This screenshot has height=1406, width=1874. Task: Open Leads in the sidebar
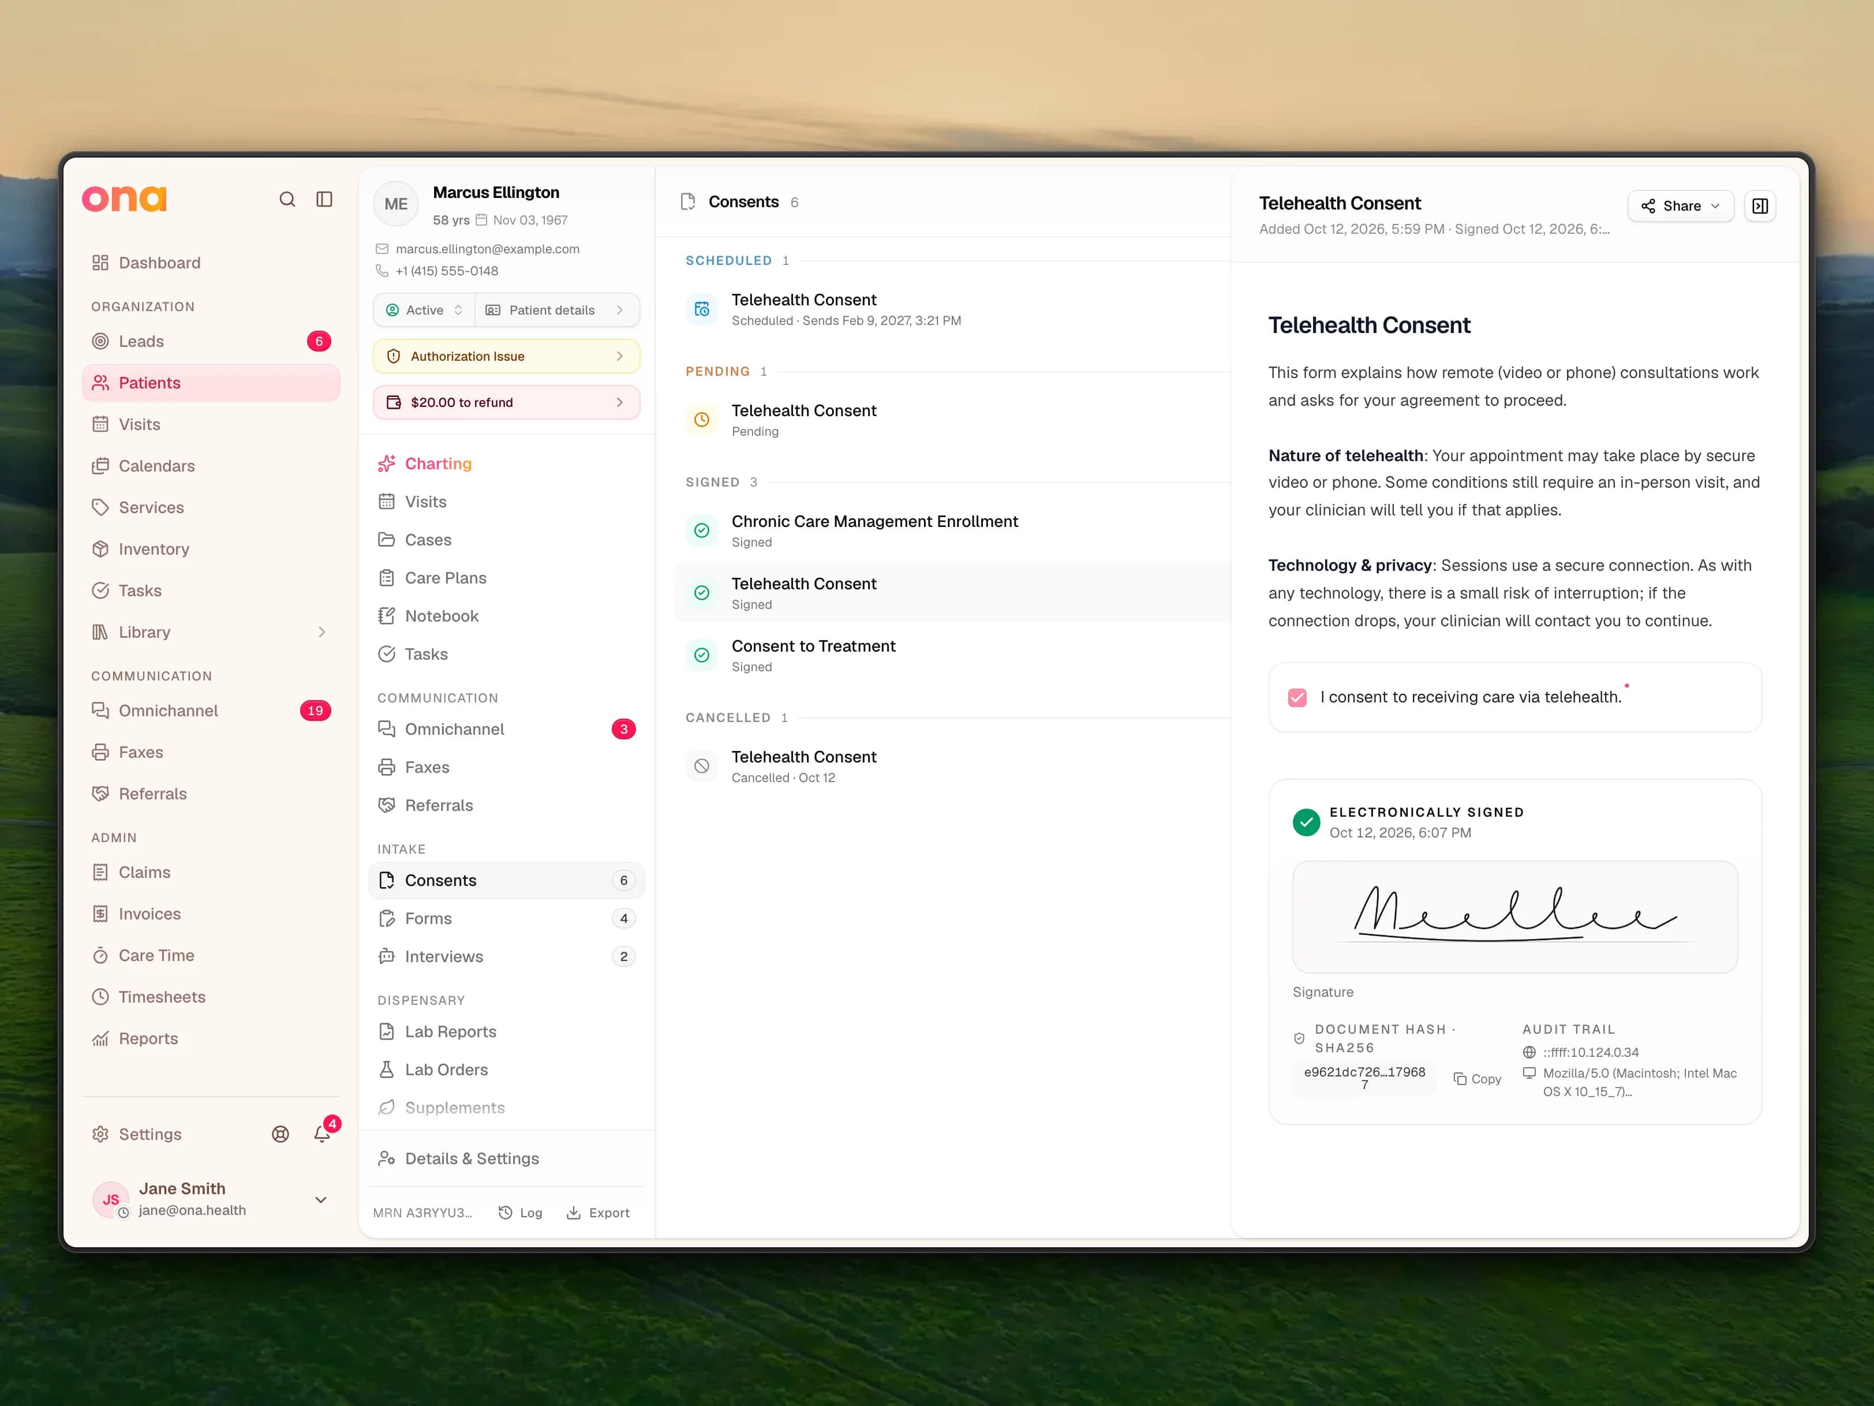click(211, 341)
